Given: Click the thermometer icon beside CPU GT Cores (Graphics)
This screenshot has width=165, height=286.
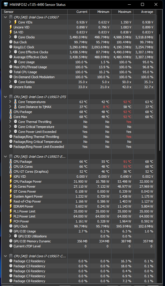Looking at the screenshot, I should point(11,172).
